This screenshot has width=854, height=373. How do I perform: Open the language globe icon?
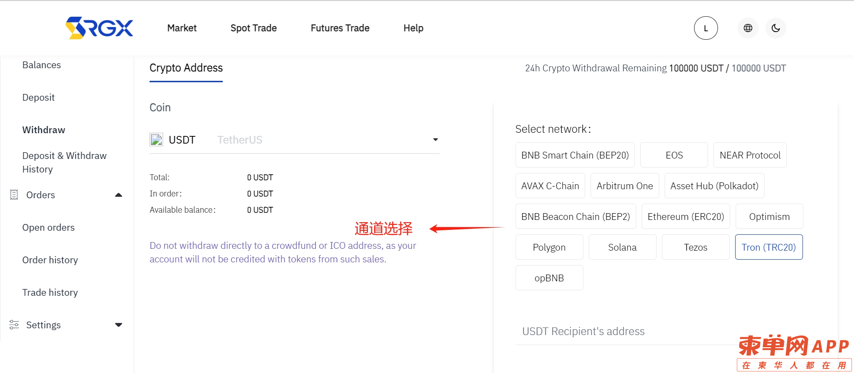click(748, 28)
